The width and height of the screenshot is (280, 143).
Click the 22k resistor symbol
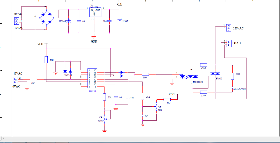104,97
